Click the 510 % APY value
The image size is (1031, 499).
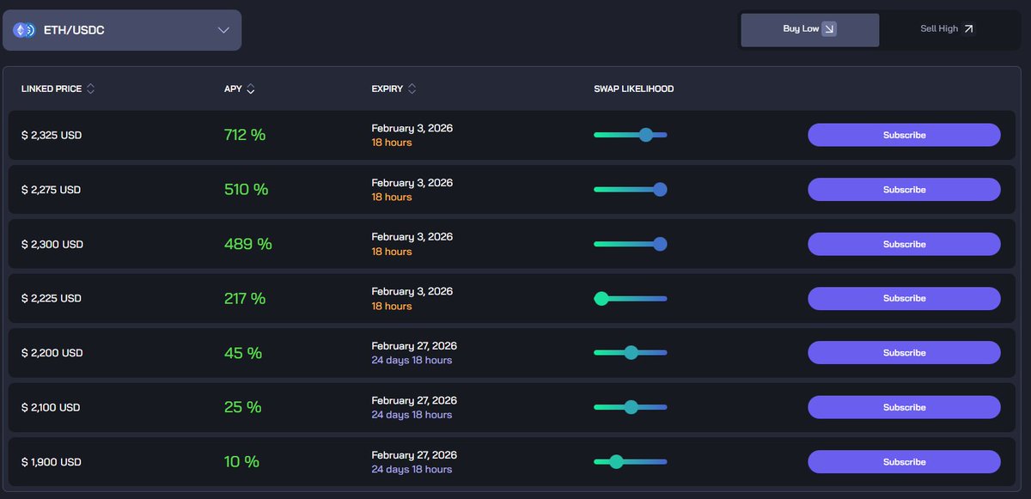point(247,190)
